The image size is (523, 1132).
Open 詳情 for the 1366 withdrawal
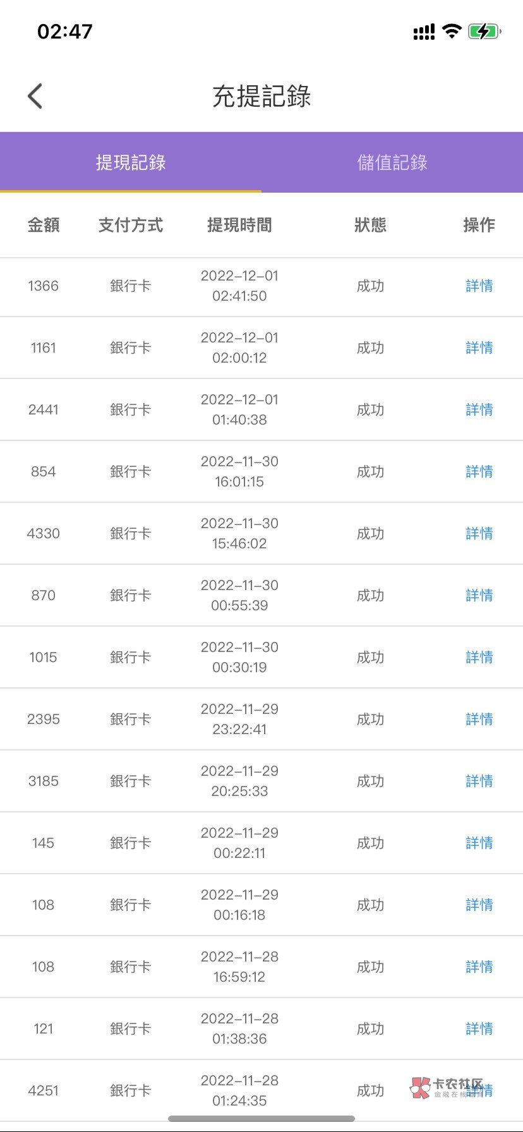479,286
